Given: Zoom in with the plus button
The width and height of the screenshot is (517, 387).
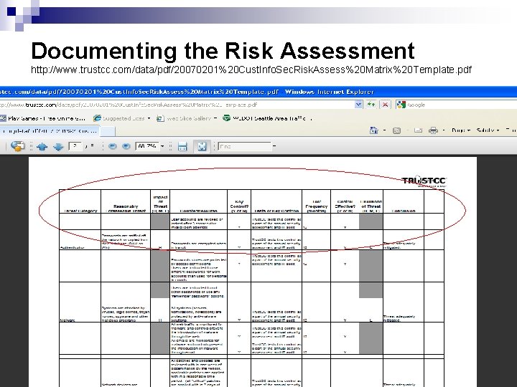Looking at the screenshot, I should tap(126, 146).
